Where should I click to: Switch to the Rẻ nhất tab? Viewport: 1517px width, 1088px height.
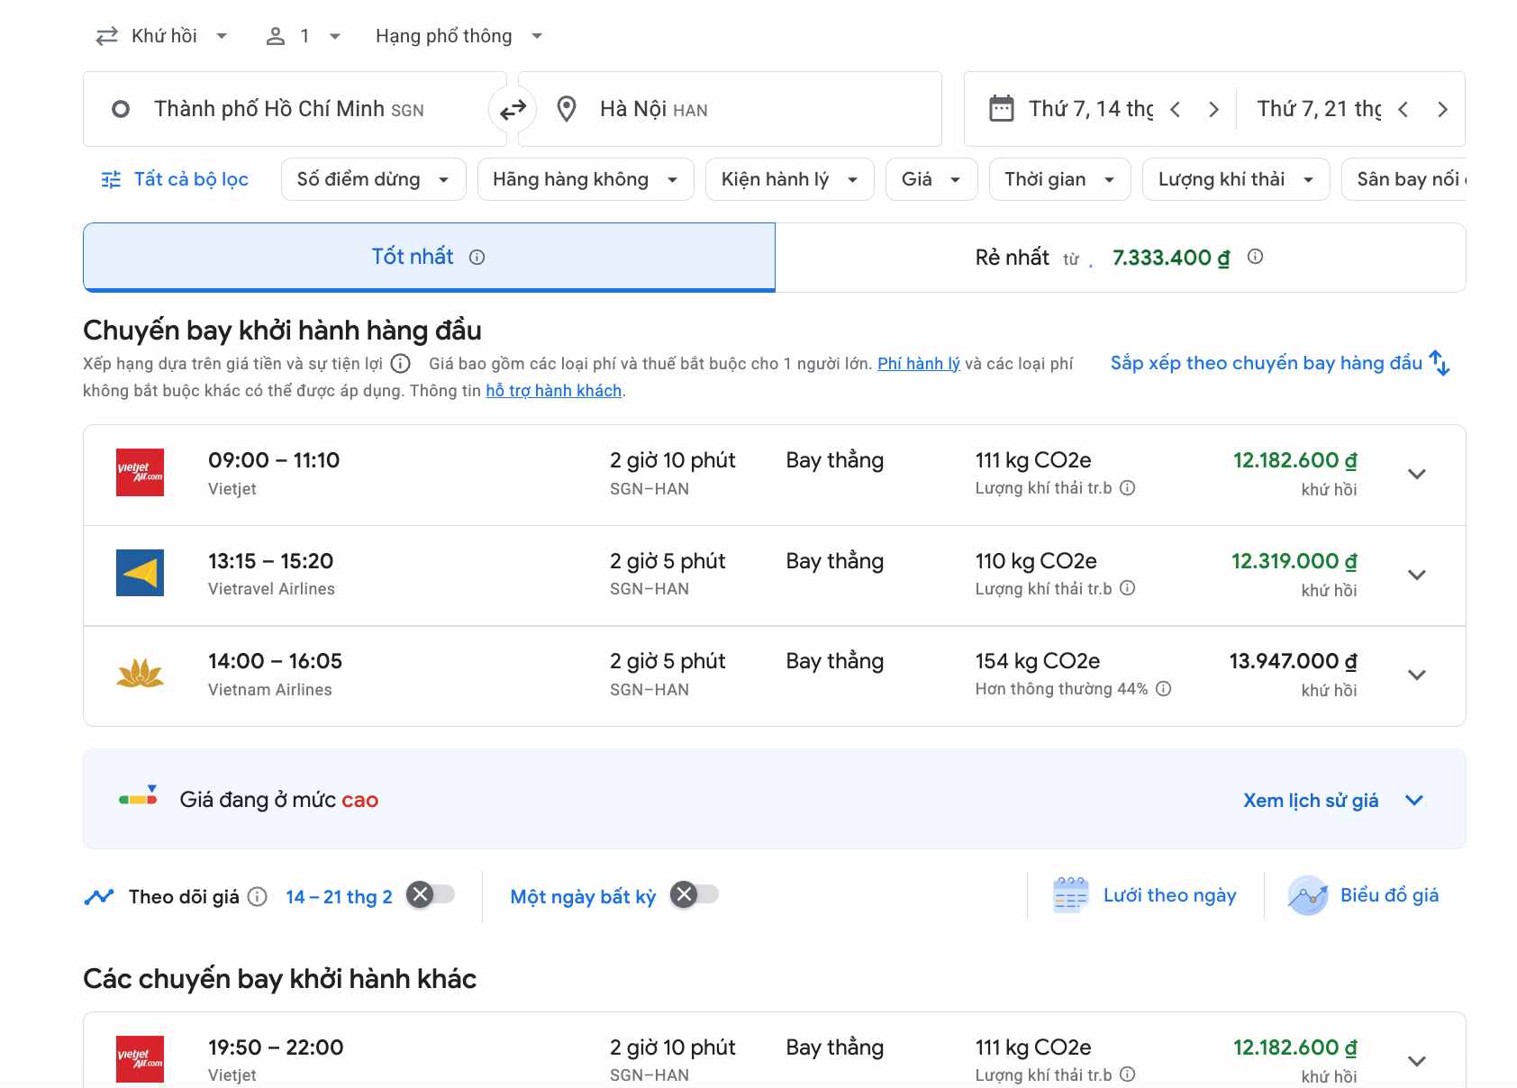[1120, 258]
